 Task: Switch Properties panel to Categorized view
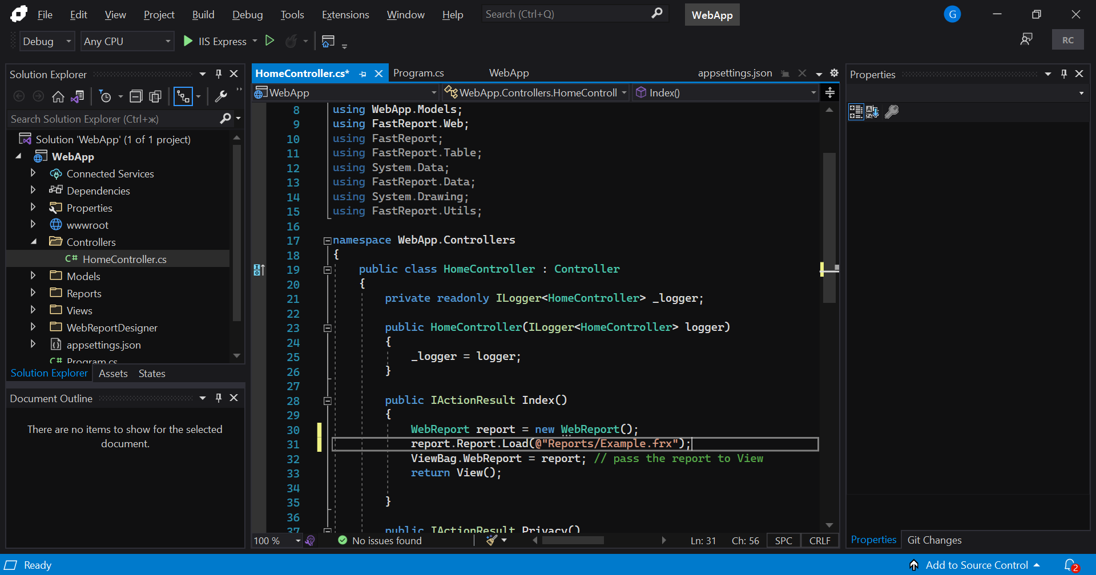point(856,112)
